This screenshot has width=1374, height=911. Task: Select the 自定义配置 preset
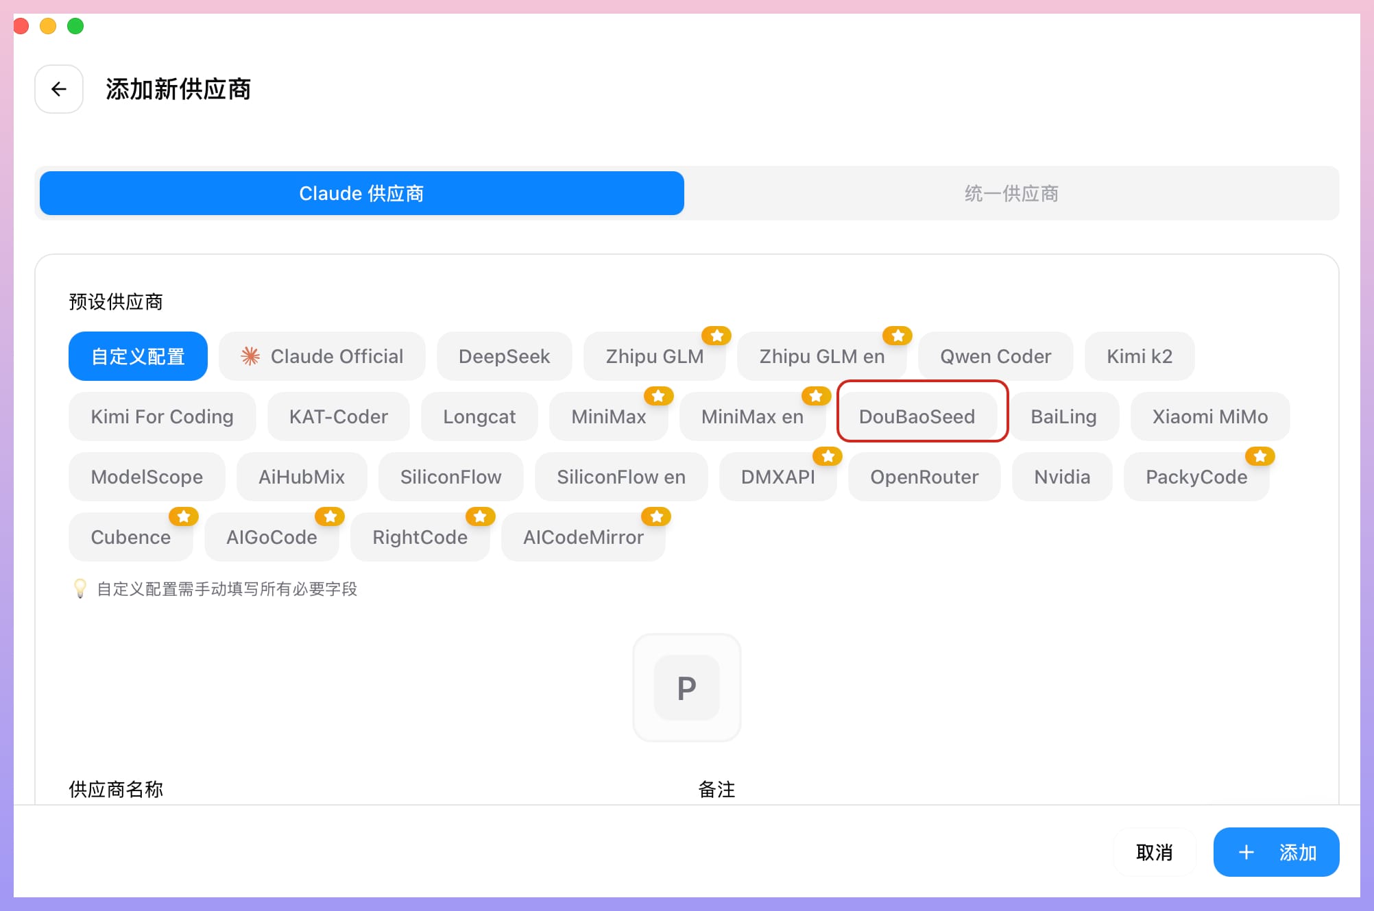(138, 356)
